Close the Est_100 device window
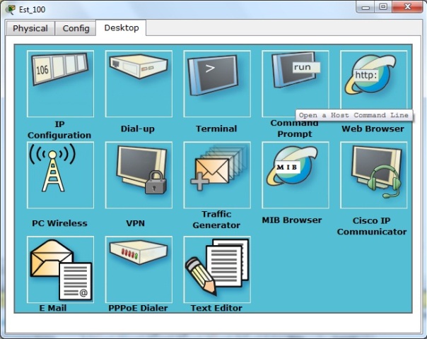Image resolution: width=427 pixels, height=339 pixels. (x=406, y=7)
